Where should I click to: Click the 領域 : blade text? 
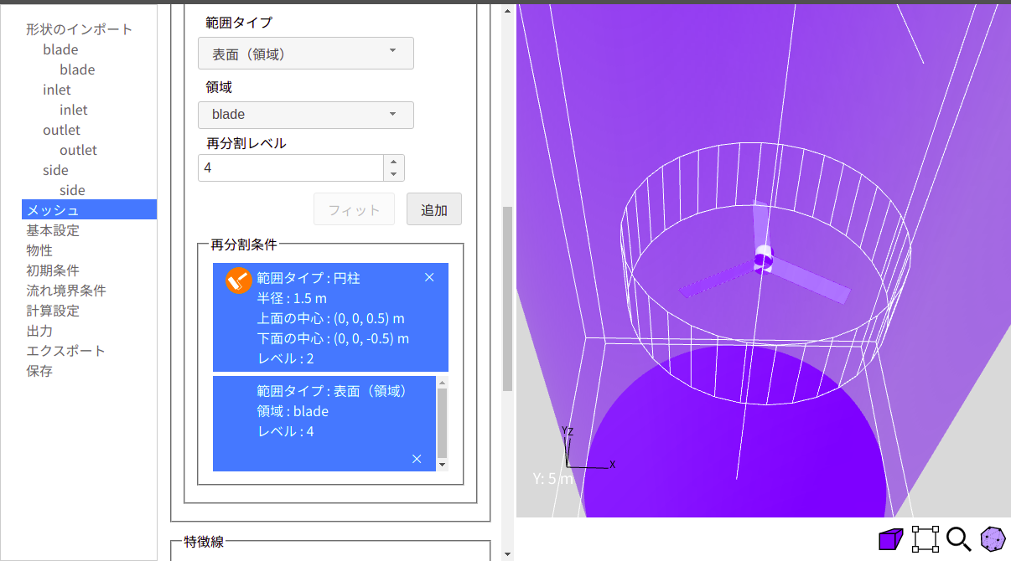(x=293, y=411)
